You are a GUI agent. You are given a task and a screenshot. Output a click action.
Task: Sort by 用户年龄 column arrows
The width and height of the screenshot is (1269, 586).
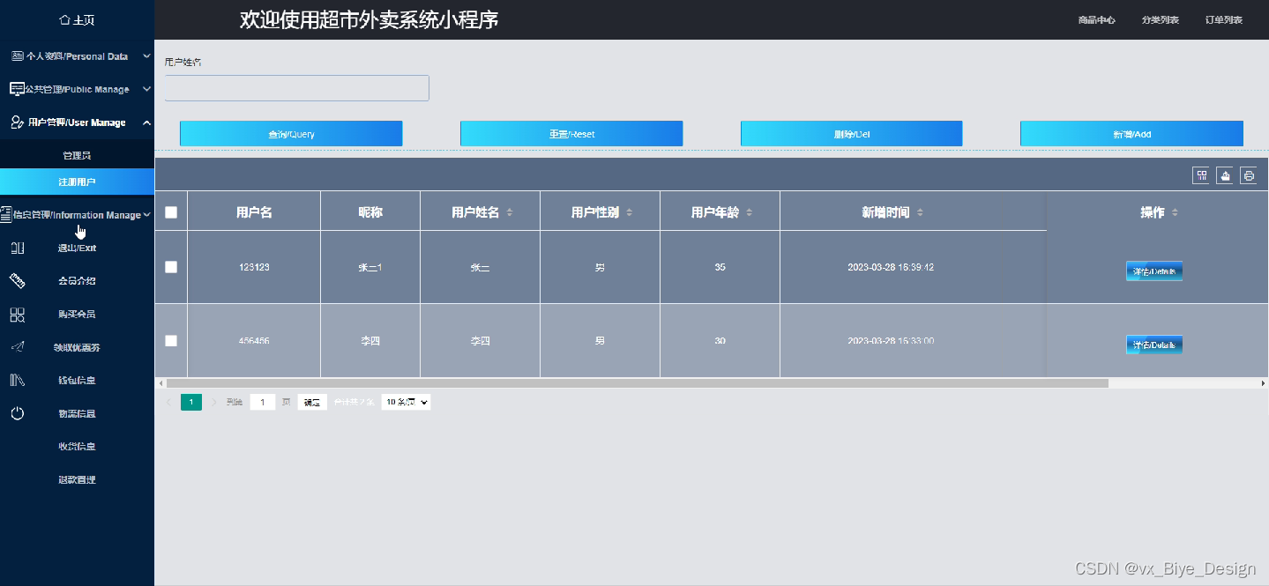click(750, 212)
